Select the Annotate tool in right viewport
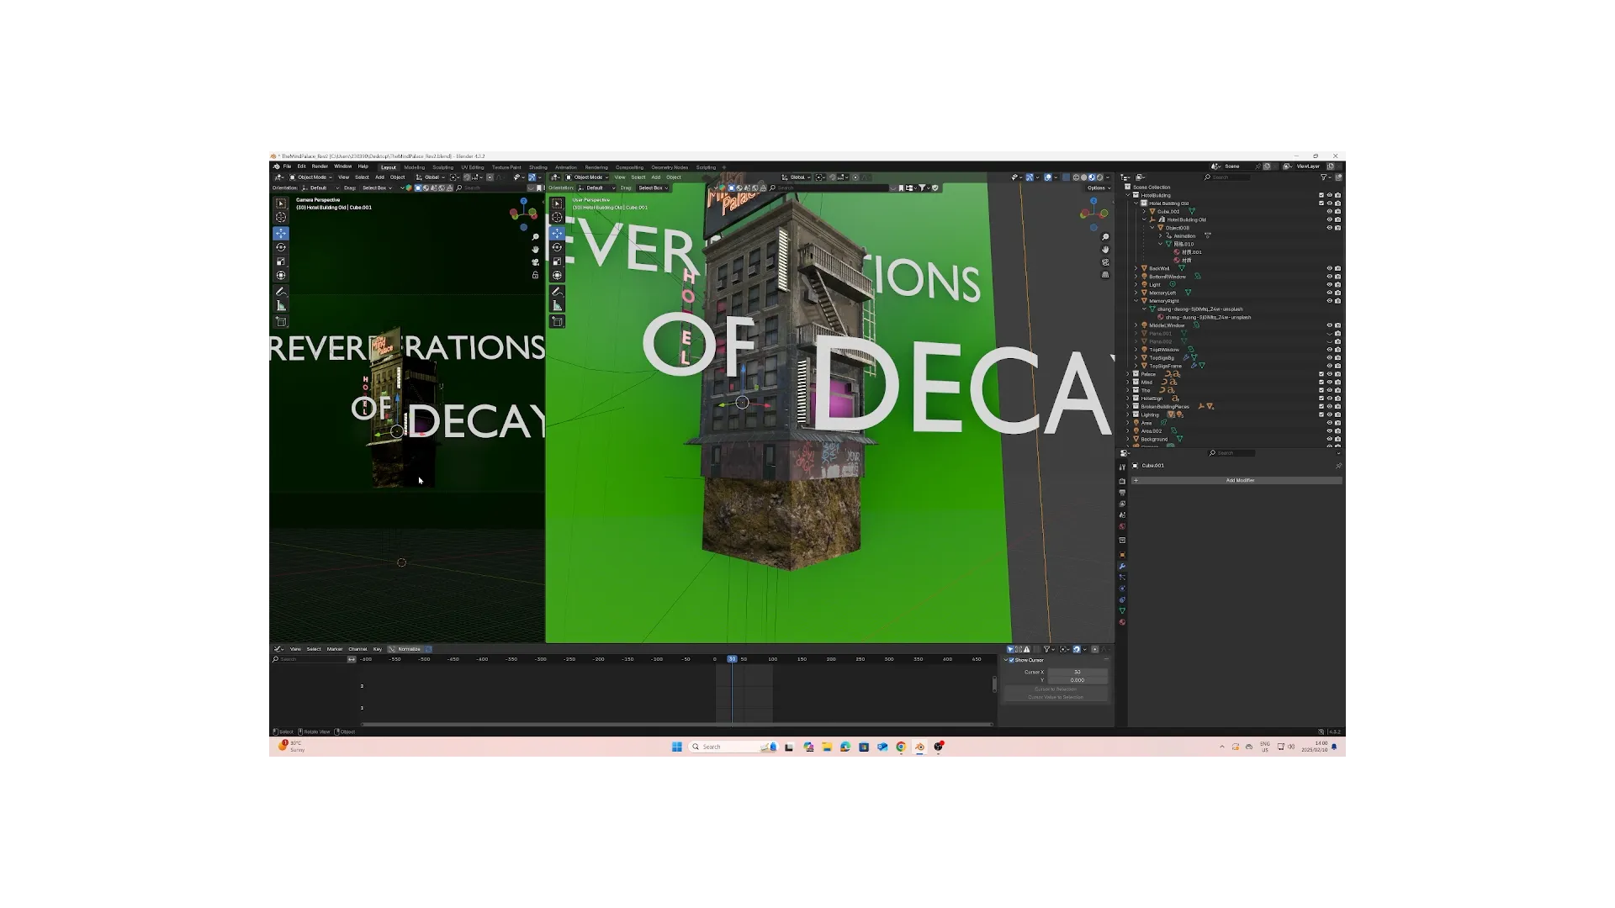The height and width of the screenshot is (908, 1615). [x=557, y=292]
